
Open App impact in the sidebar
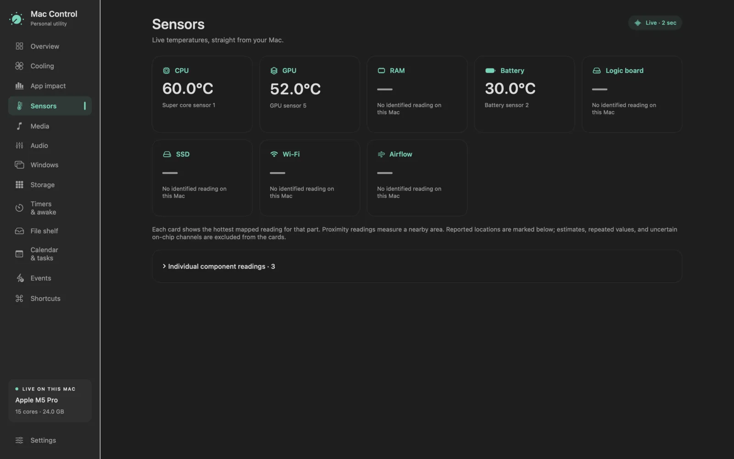coord(50,86)
